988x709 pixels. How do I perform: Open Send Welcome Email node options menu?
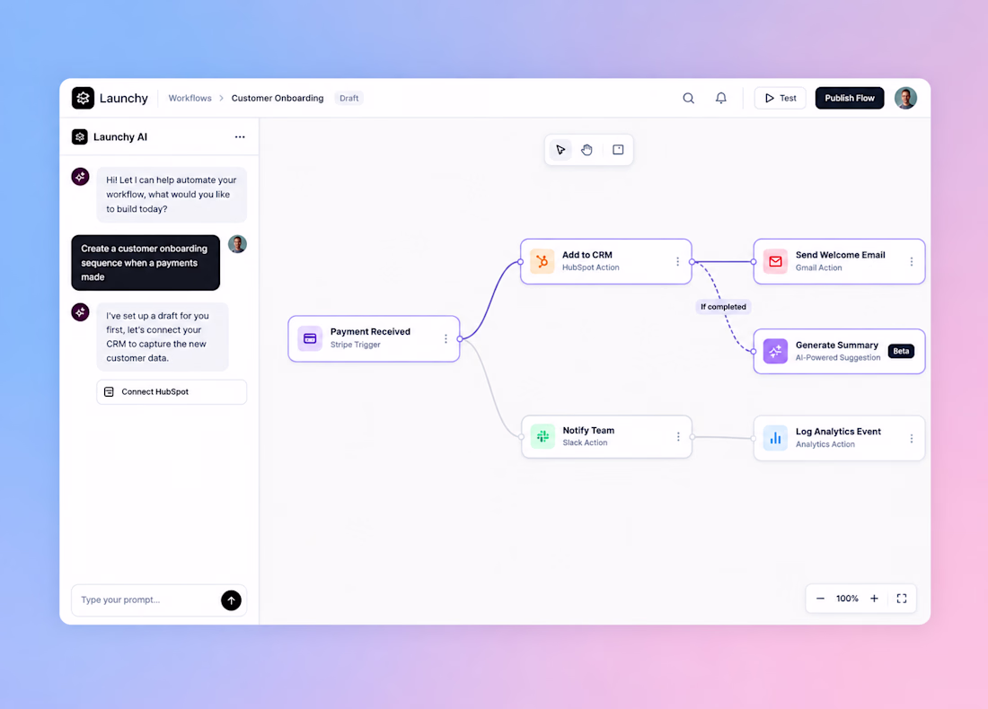tap(911, 261)
